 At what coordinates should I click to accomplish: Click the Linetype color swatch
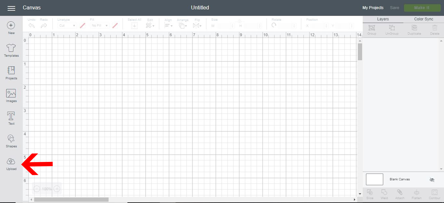(x=83, y=26)
